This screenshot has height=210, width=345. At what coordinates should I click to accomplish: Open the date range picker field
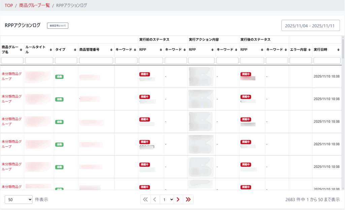point(310,26)
